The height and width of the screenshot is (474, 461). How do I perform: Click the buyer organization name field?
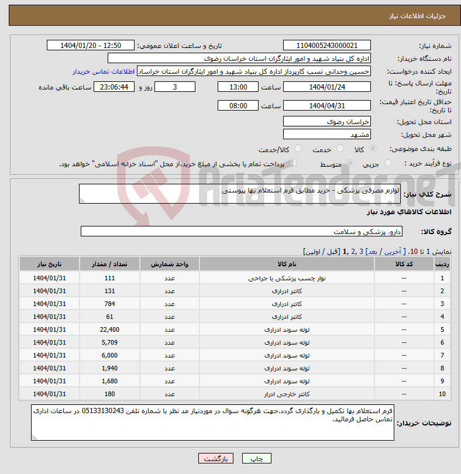[x=239, y=59]
